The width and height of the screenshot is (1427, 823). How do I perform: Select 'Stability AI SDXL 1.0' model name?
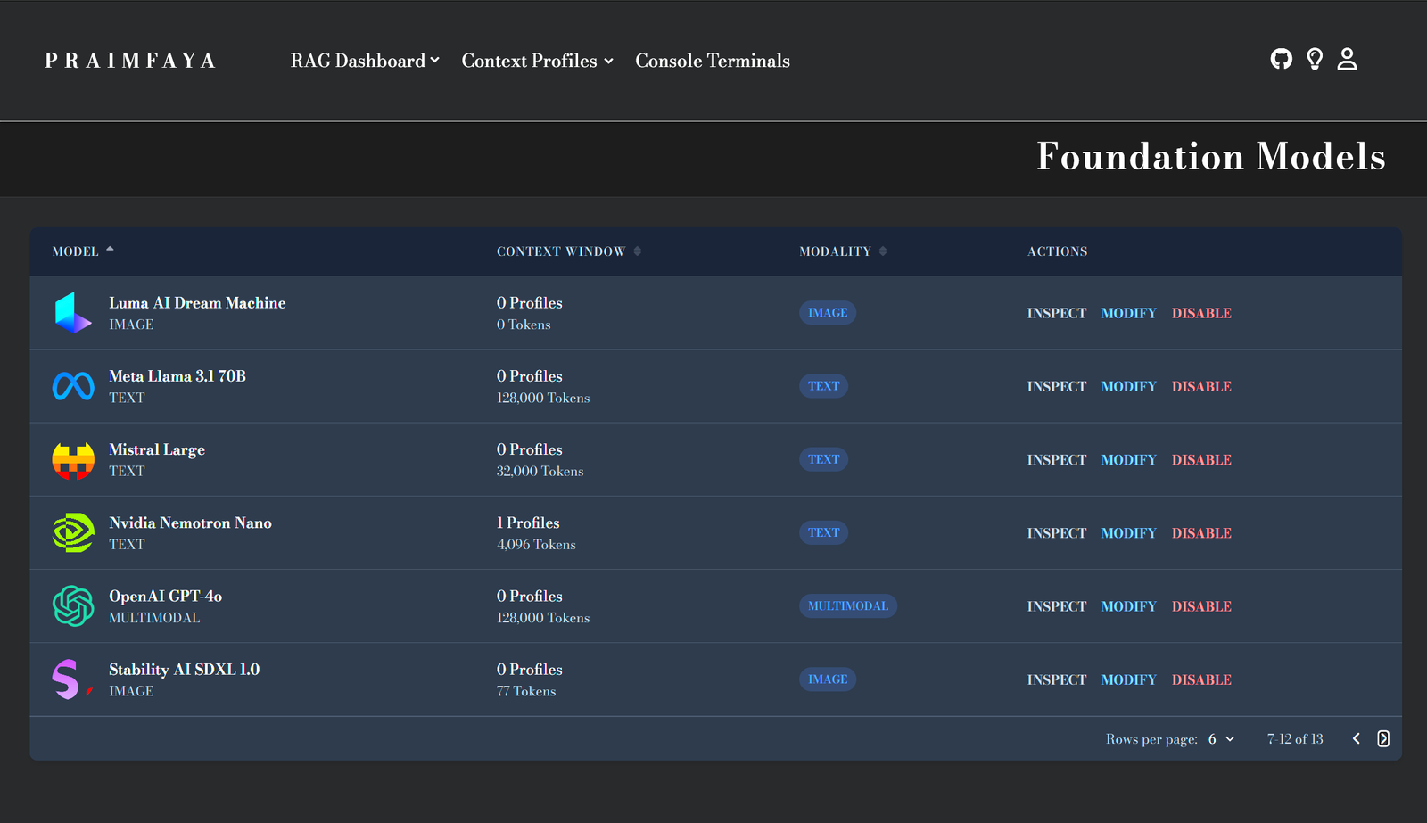tap(184, 670)
